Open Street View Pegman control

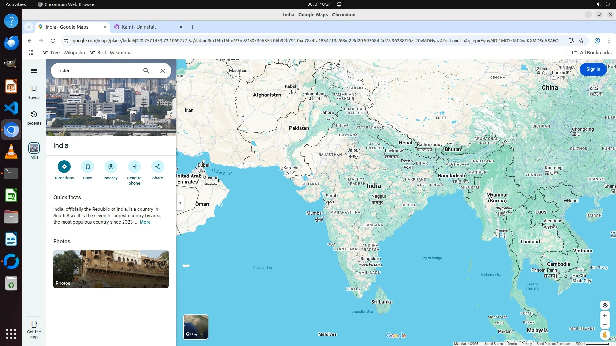[605, 335]
